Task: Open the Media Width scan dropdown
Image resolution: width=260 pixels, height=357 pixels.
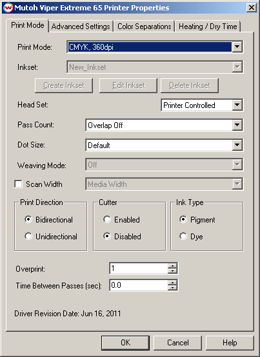Action: click(164, 184)
